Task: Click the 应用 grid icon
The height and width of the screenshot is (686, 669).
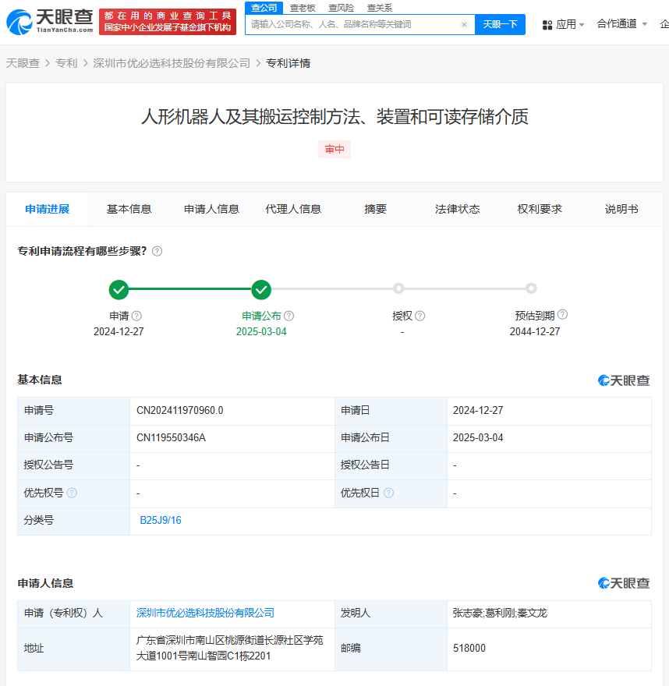Action: tap(547, 25)
